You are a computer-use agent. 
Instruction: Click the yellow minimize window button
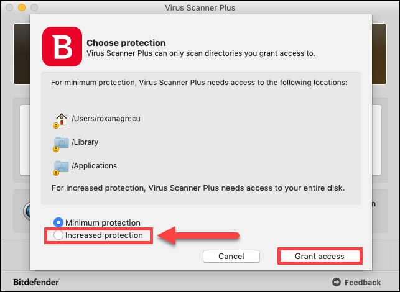22,7
